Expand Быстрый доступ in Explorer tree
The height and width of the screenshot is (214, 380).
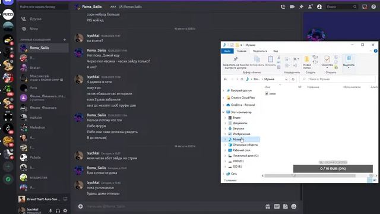(x=223, y=90)
